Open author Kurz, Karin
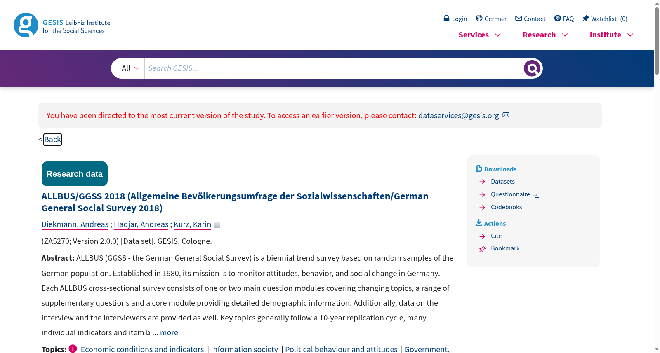Image resolution: width=660 pixels, height=353 pixels. pos(192,224)
